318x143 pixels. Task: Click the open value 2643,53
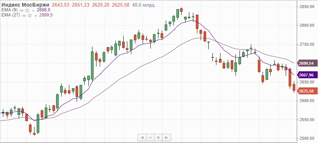[x=61, y=5]
